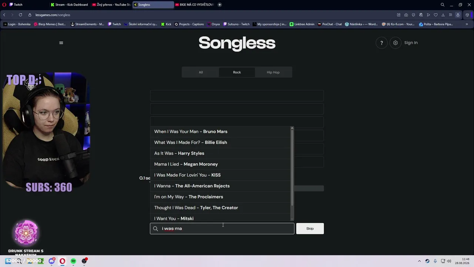Open the help question mark icon
Screen dimensions: 474x267
click(x=381, y=43)
